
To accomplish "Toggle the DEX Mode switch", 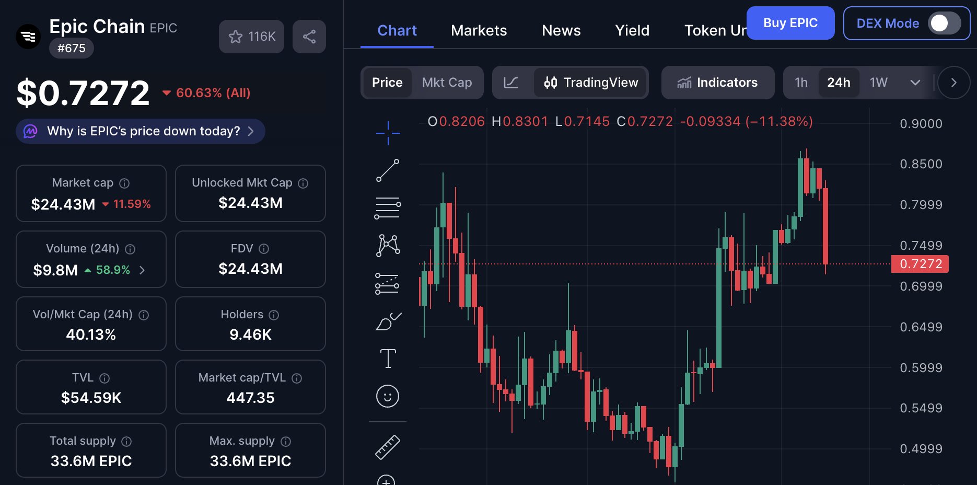I will [x=944, y=23].
